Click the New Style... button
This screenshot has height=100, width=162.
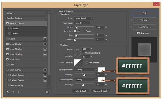144,27
